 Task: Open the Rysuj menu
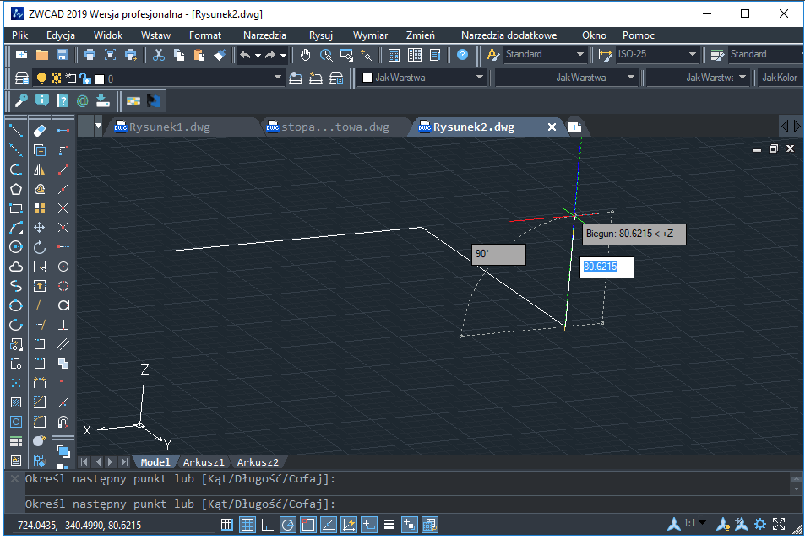(320, 35)
